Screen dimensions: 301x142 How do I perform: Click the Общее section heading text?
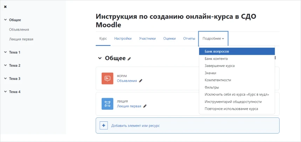[115, 58]
